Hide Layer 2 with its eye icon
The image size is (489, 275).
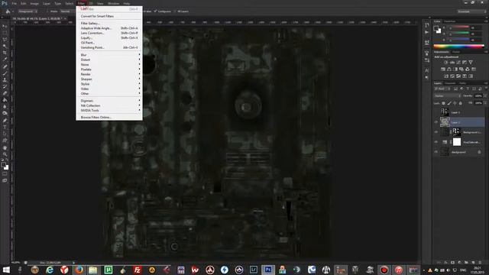coord(436,122)
